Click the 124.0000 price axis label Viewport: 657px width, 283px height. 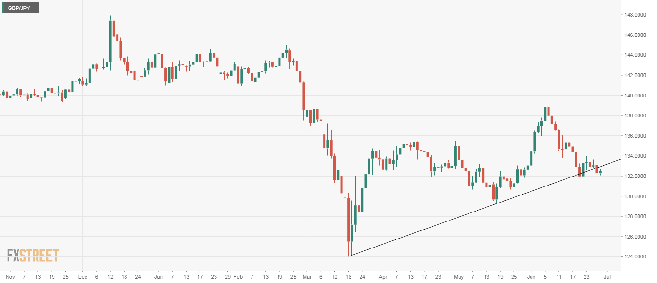click(x=636, y=257)
